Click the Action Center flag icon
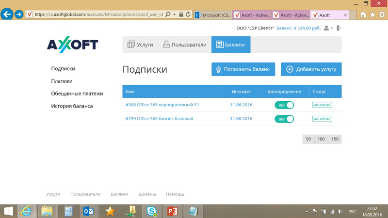The width and height of the screenshot is (388, 218). pos(315,212)
